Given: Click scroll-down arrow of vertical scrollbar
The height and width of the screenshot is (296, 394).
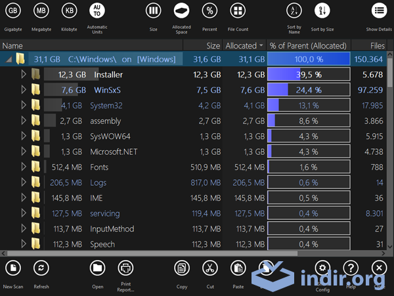Looking at the screenshot, I should [x=389, y=246].
